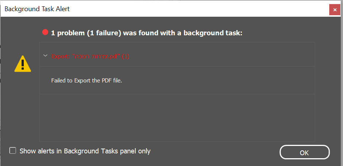Close the Background Task Alert dialog
This screenshot has height=166, width=343.
point(335,9)
